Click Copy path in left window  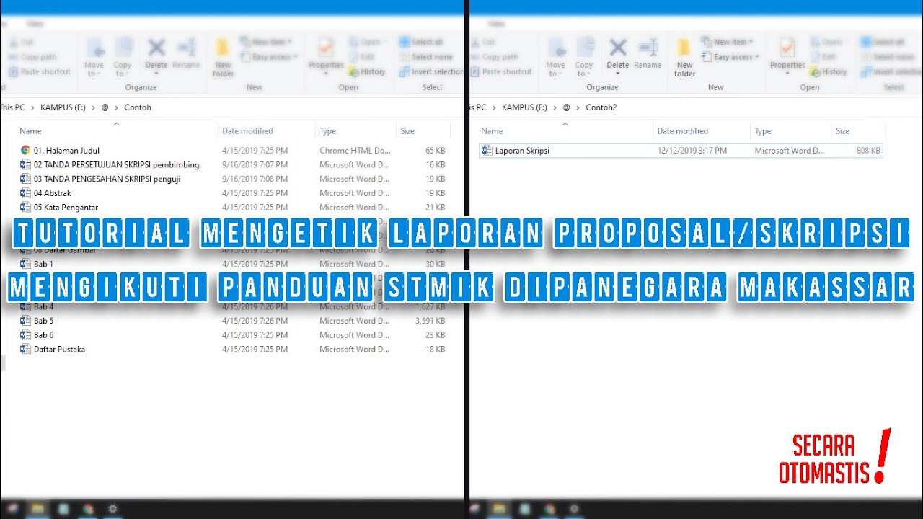tap(33, 57)
